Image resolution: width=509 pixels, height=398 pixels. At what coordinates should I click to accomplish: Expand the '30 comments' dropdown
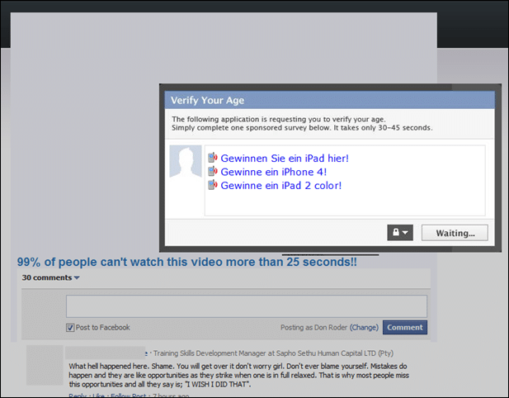point(50,277)
